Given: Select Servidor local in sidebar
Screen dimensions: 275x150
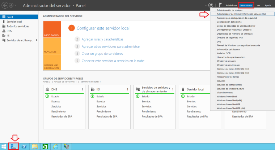Looking at the screenshot, I should pyautogui.click(x=14, y=22).
